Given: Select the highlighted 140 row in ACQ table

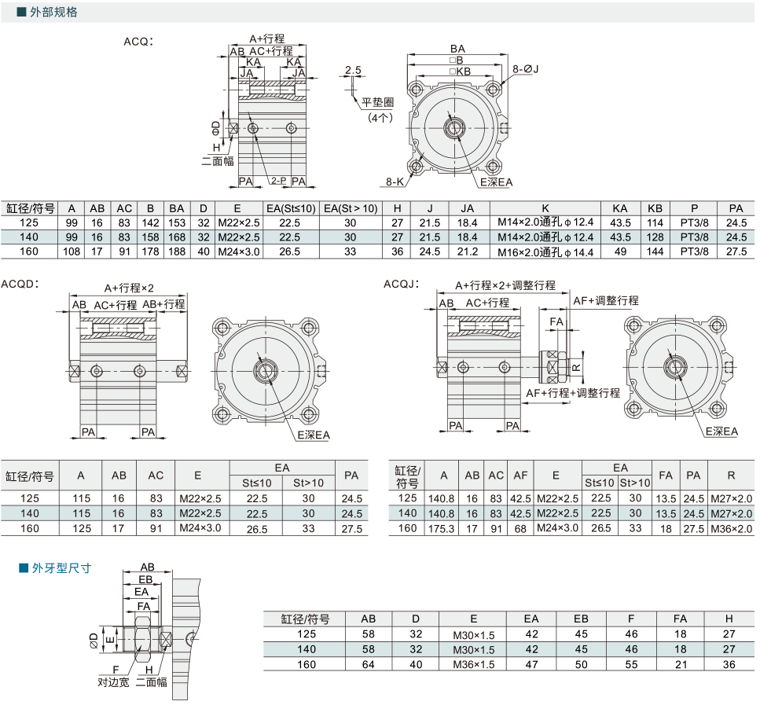Looking at the screenshot, I should tap(377, 237).
